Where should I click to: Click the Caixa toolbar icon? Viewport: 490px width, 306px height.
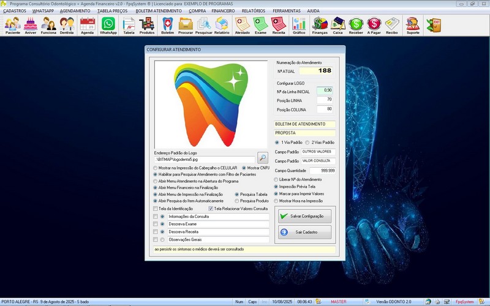[337, 25]
